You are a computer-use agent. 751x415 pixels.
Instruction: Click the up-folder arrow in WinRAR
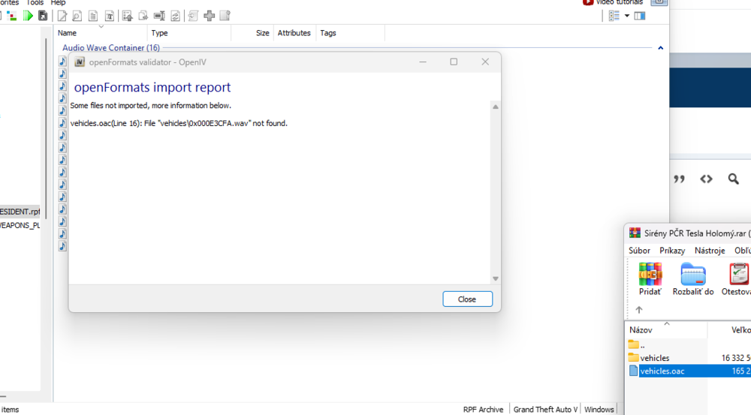click(639, 310)
